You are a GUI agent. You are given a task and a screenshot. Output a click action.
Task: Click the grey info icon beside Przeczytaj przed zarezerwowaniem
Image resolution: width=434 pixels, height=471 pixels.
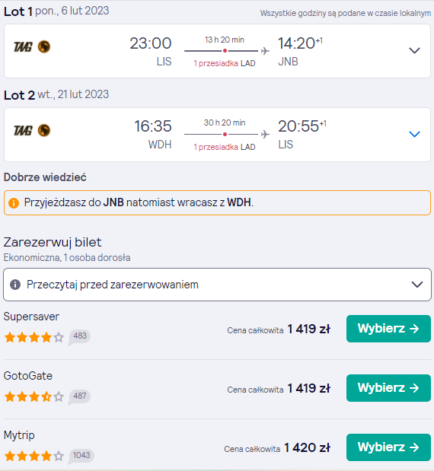(15, 285)
